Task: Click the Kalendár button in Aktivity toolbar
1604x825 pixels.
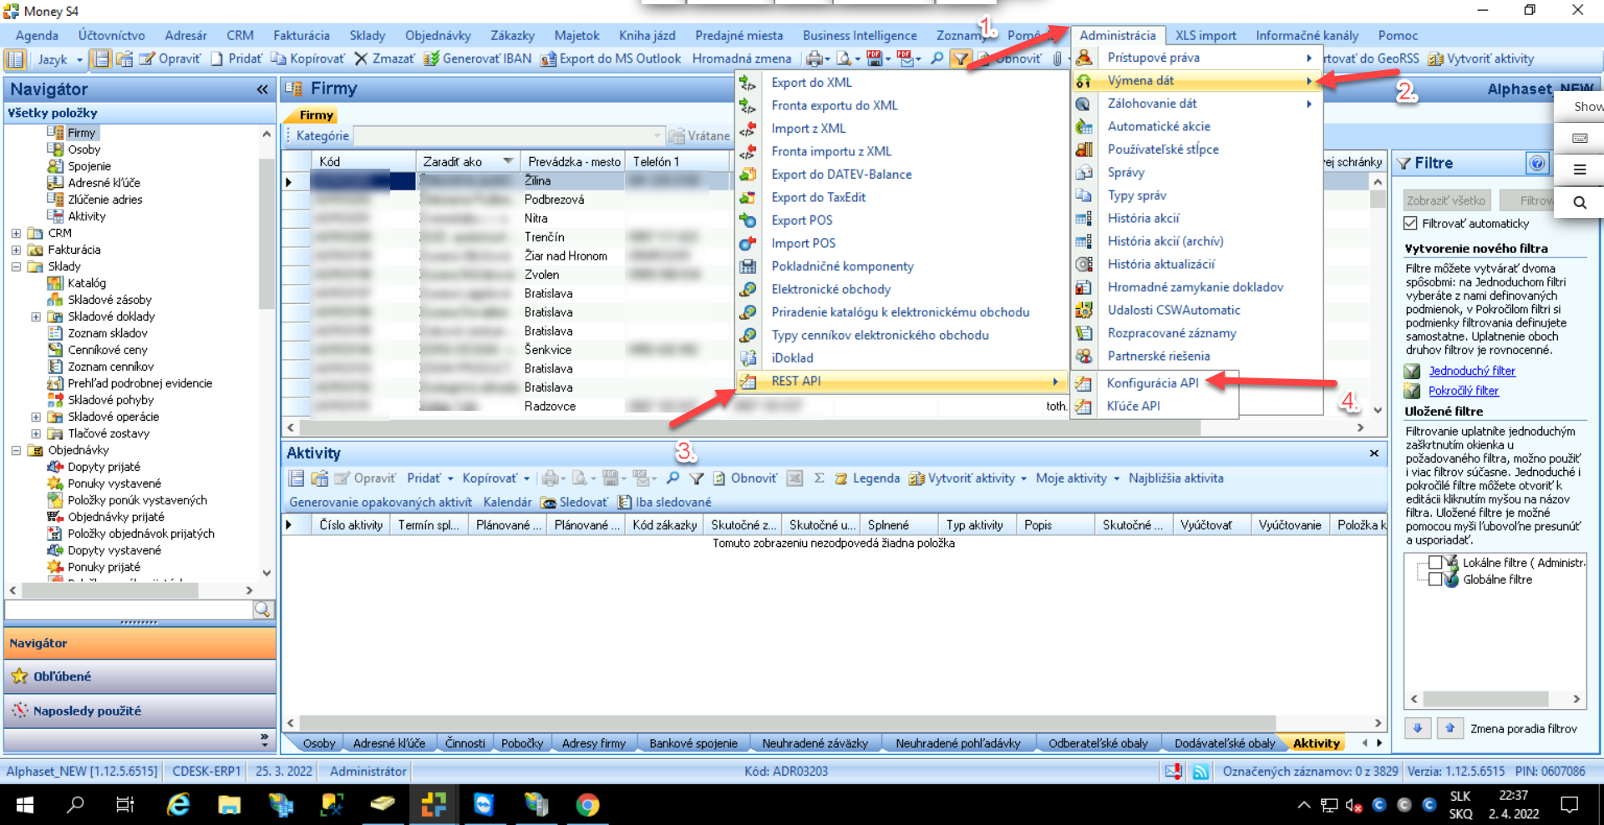Action: pos(507,502)
